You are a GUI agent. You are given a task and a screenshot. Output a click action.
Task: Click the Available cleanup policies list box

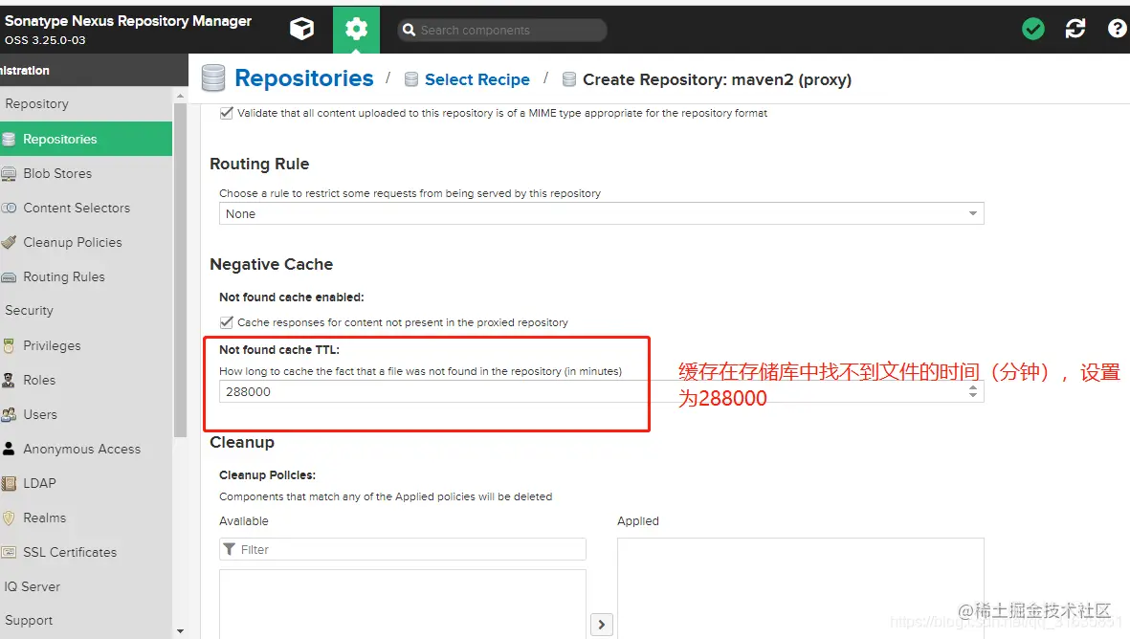tap(402, 604)
